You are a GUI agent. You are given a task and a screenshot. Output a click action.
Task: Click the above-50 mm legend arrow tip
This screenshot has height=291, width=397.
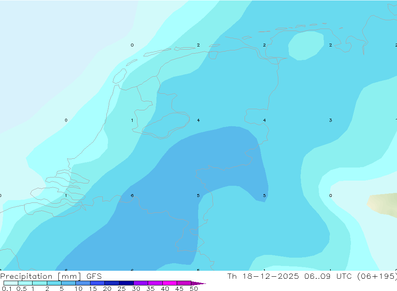click(x=198, y=283)
